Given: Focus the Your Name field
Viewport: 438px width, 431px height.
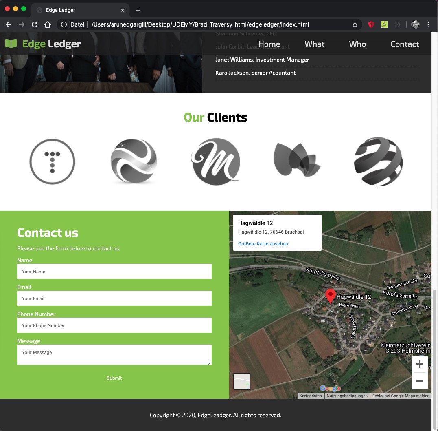Looking at the screenshot, I should 114,272.
